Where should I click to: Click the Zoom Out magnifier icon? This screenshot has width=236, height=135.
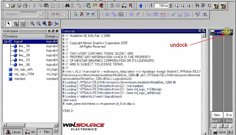[x=38, y=23]
